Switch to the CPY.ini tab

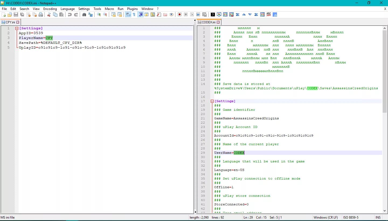[11, 22]
